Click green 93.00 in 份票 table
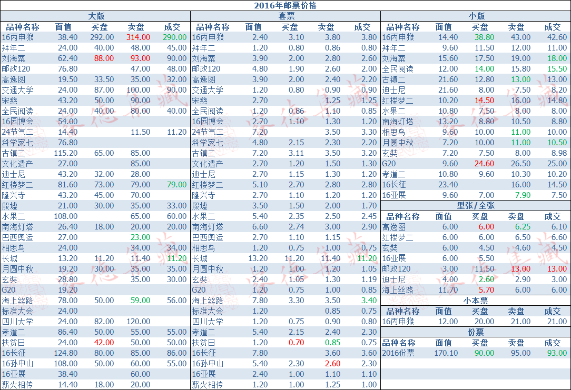Screen dimensions: 571x390 pos(557,353)
